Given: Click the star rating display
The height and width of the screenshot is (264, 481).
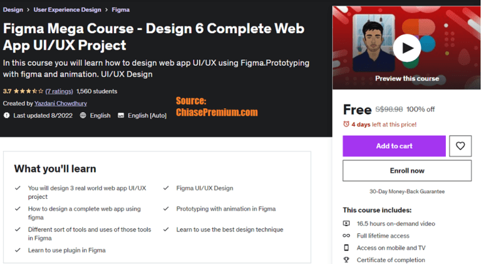Looking at the screenshot, I should (x=29, y=91).
